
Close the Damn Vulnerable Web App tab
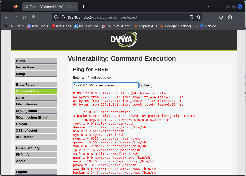point(74,7)
